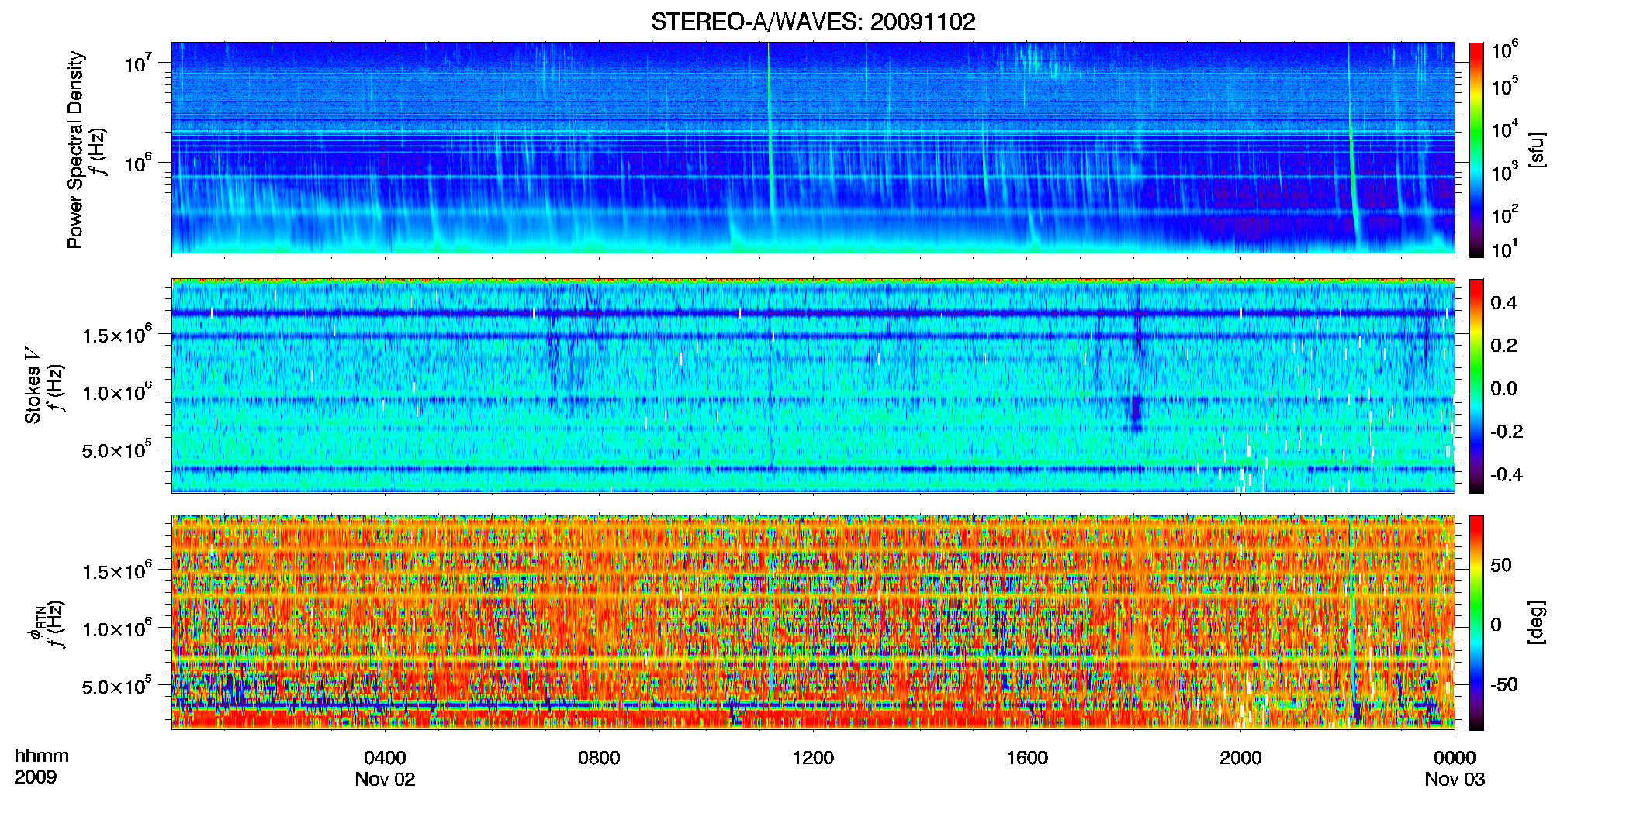Click the "Stokes V" axis label
Image resolution: width=1626 pixels, height=837 pixels.
click(x=33, y=385)
